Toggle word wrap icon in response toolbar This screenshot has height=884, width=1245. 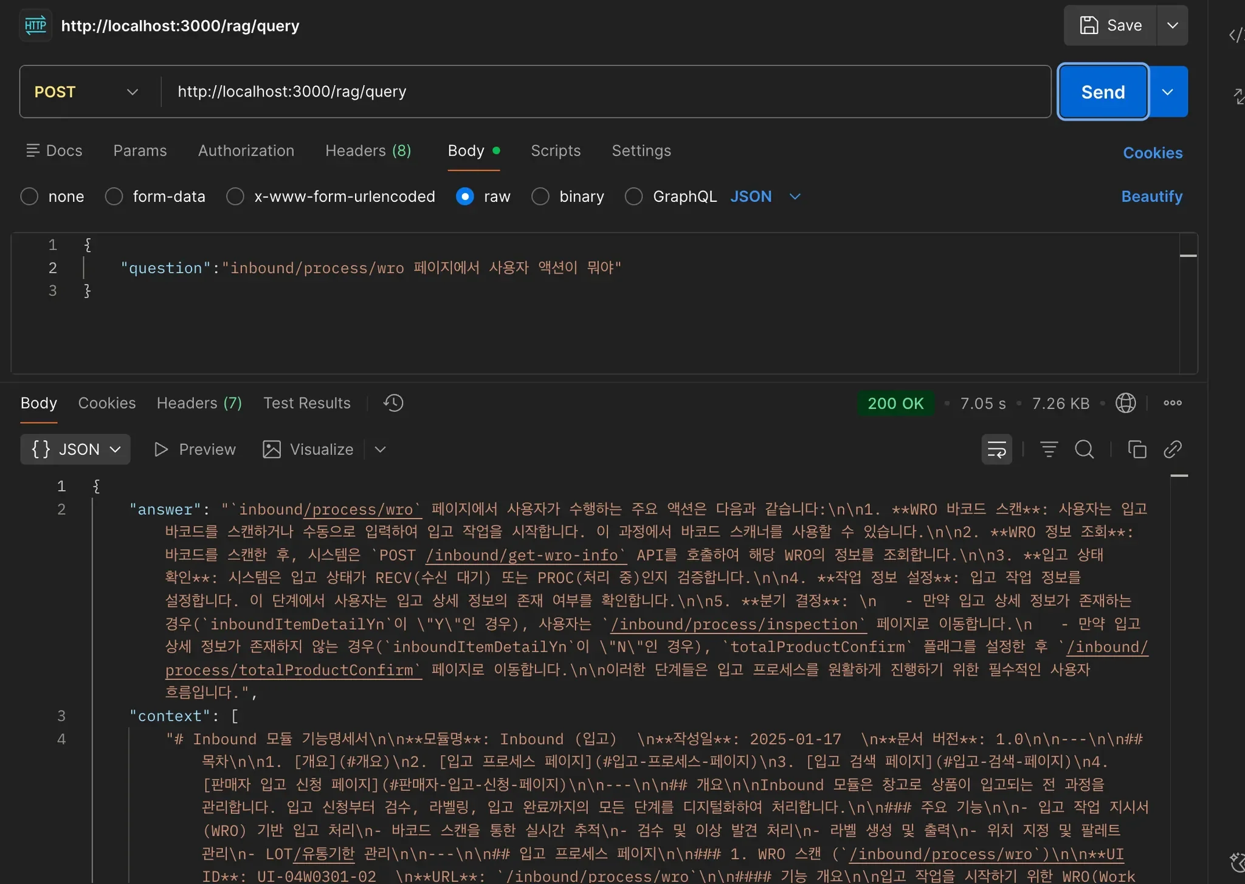point(996,449)
